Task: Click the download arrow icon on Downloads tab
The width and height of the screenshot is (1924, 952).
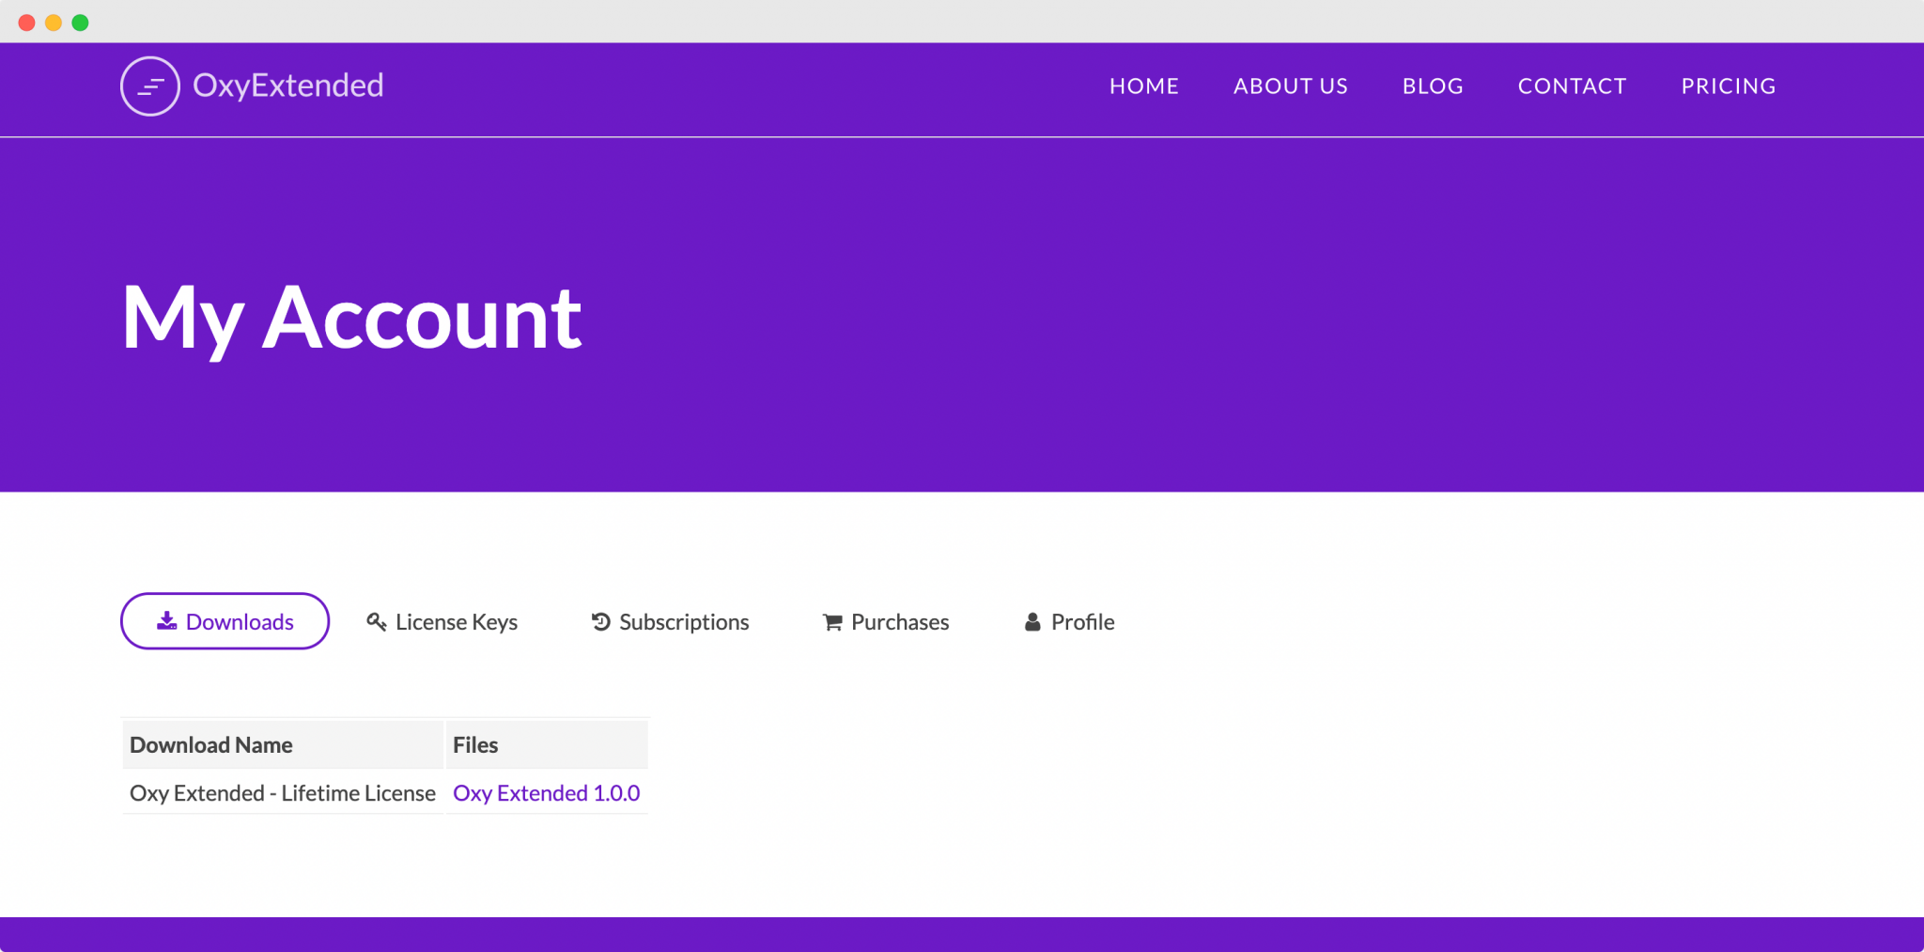Action: pyautogui.click(x=165, y=620)
